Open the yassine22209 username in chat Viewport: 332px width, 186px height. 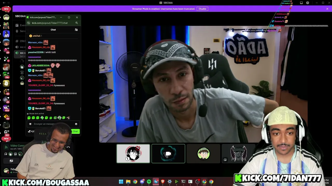tap(36, 52)
